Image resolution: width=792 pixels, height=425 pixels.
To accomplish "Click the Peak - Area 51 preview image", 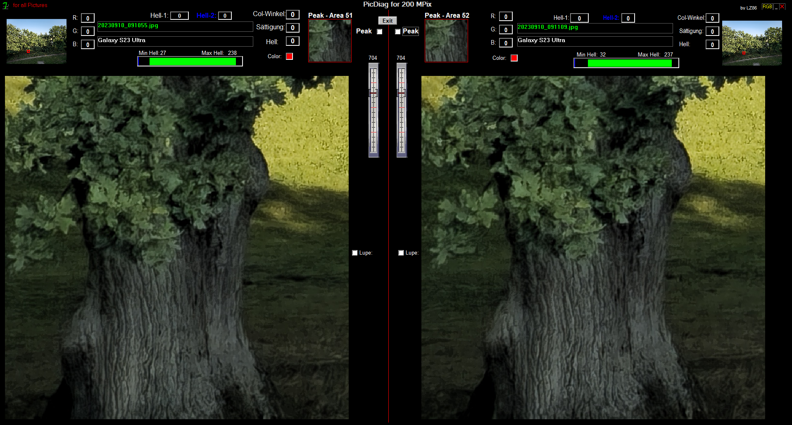I will [x=330, y=41].
